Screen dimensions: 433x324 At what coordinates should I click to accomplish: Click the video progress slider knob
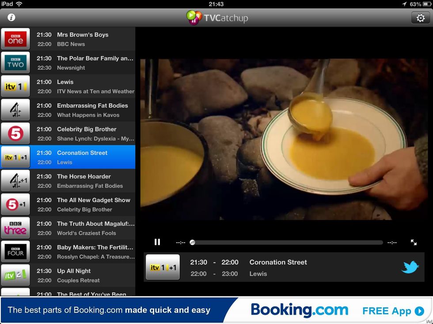193,242
